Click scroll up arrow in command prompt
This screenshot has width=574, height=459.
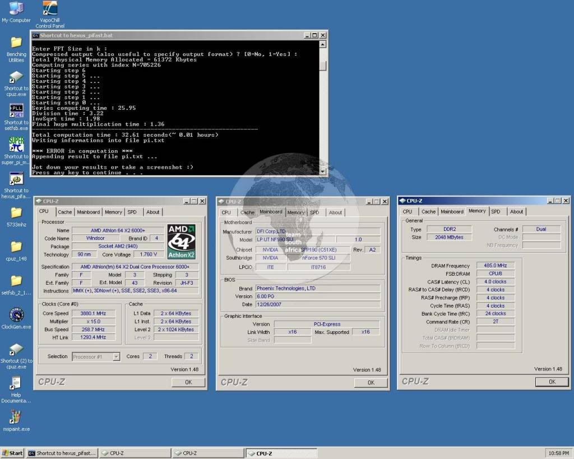tap(322, 45)
